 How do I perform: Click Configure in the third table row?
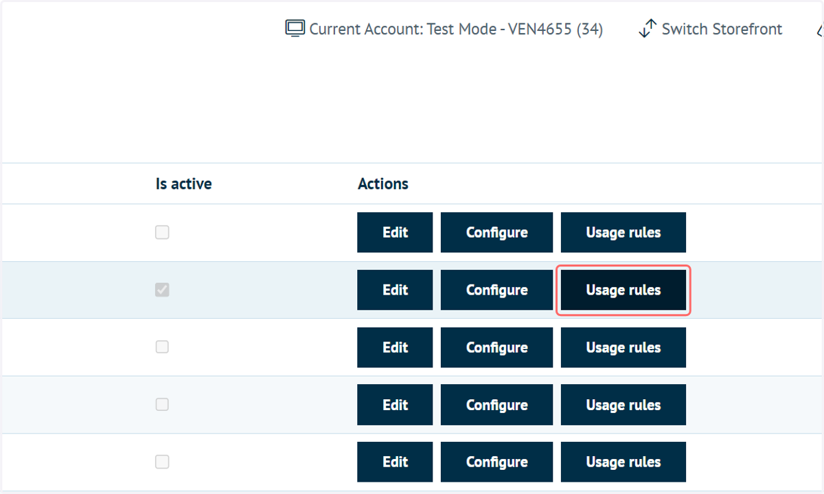click(x=496, y=347)
